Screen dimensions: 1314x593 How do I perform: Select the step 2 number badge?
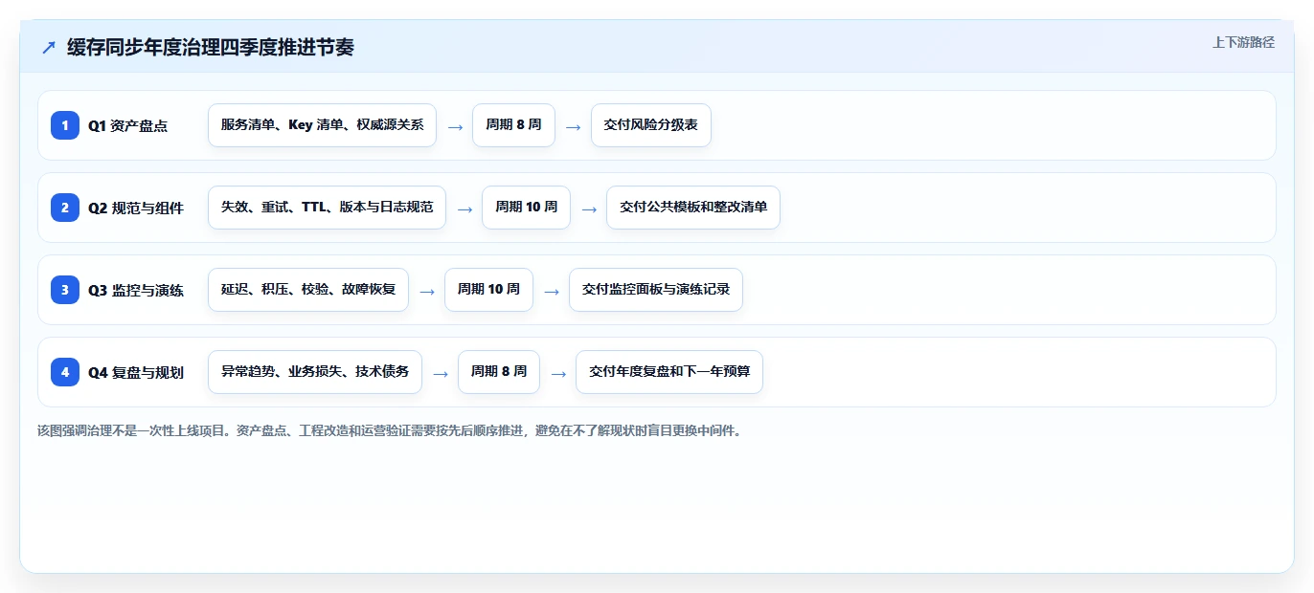(65, 208)
